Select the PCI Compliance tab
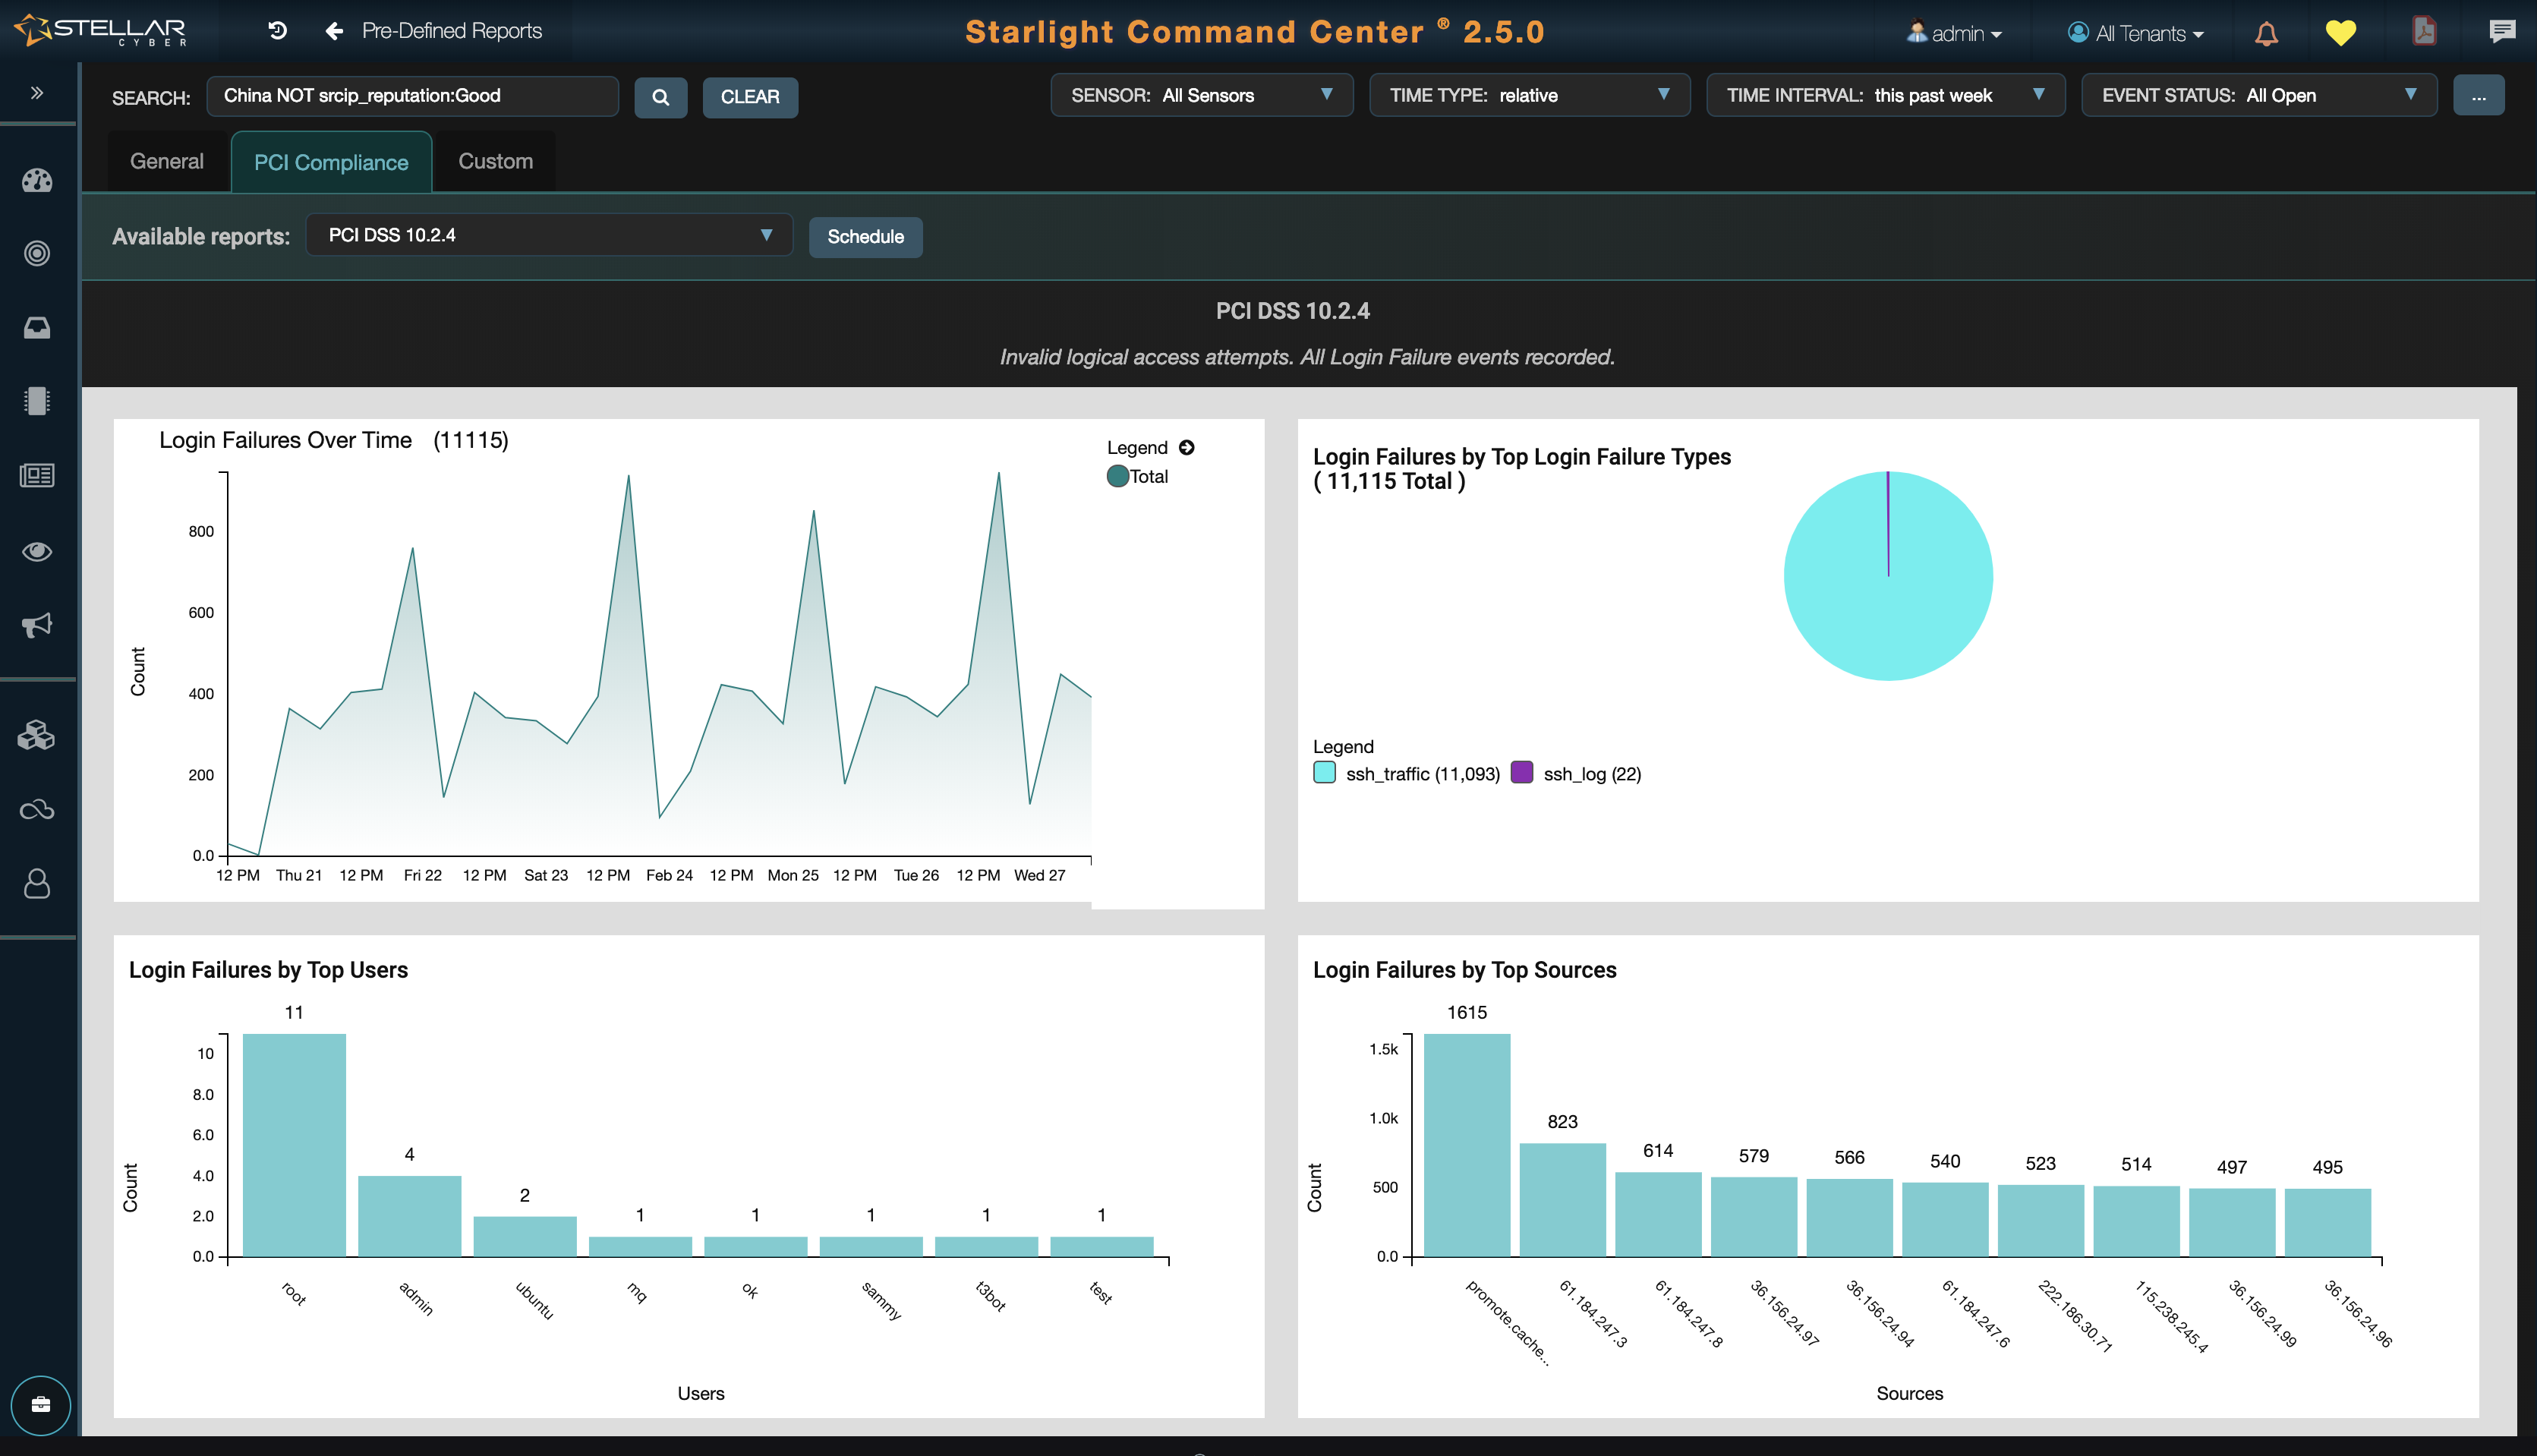The image size is (2537, 1456). pyautogui.click(x=331, y=162)
